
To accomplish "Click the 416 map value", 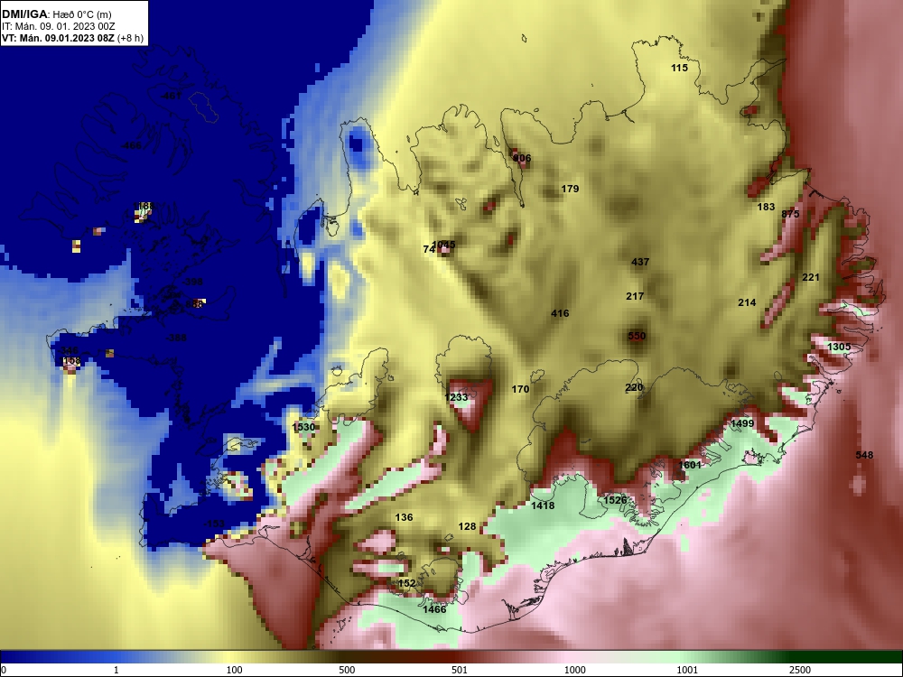I will coord(560,314).
